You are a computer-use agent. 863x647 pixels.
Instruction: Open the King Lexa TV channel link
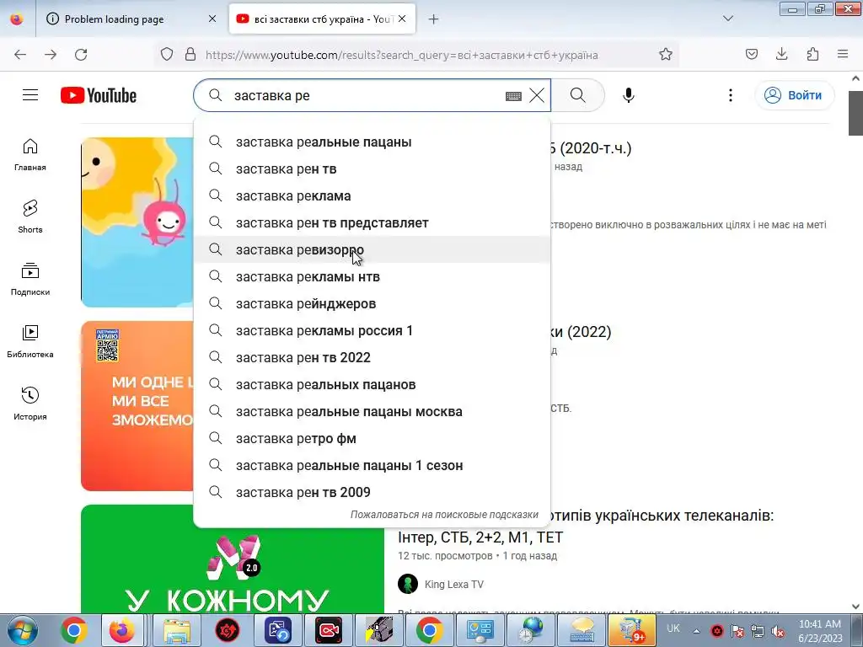(x=454, y=585)
